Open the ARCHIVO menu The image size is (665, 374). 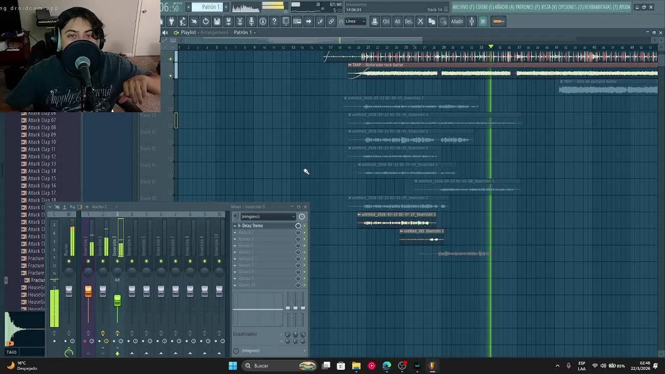click(x=463, y=7)
